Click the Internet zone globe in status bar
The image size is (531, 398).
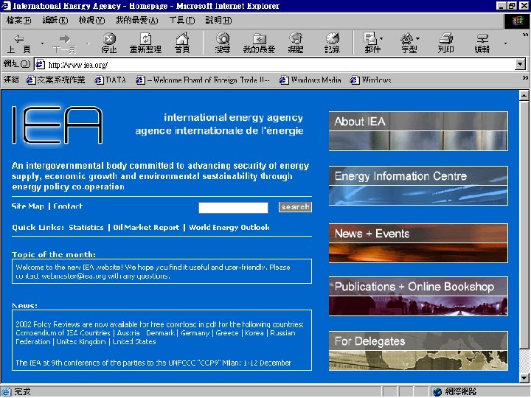(x=437, y=391)
